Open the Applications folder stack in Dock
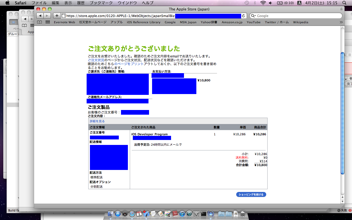 click(221, 214)
